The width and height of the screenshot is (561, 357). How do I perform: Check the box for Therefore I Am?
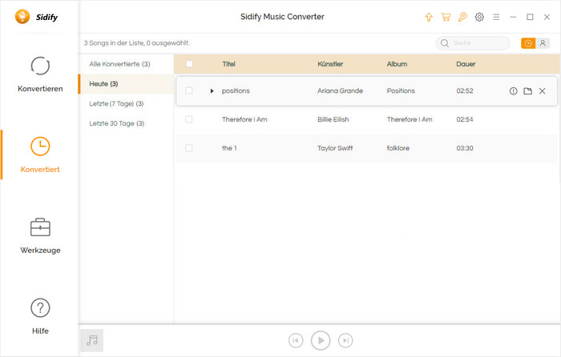(x=188, y=119)
